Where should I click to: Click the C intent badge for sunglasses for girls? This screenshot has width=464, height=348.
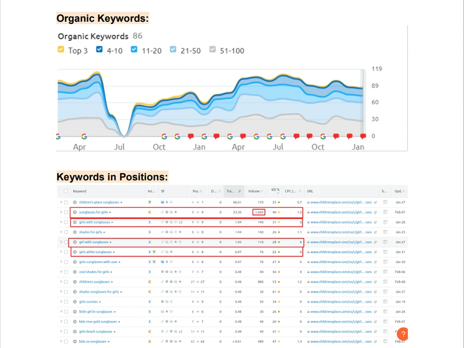click(150, 212)
